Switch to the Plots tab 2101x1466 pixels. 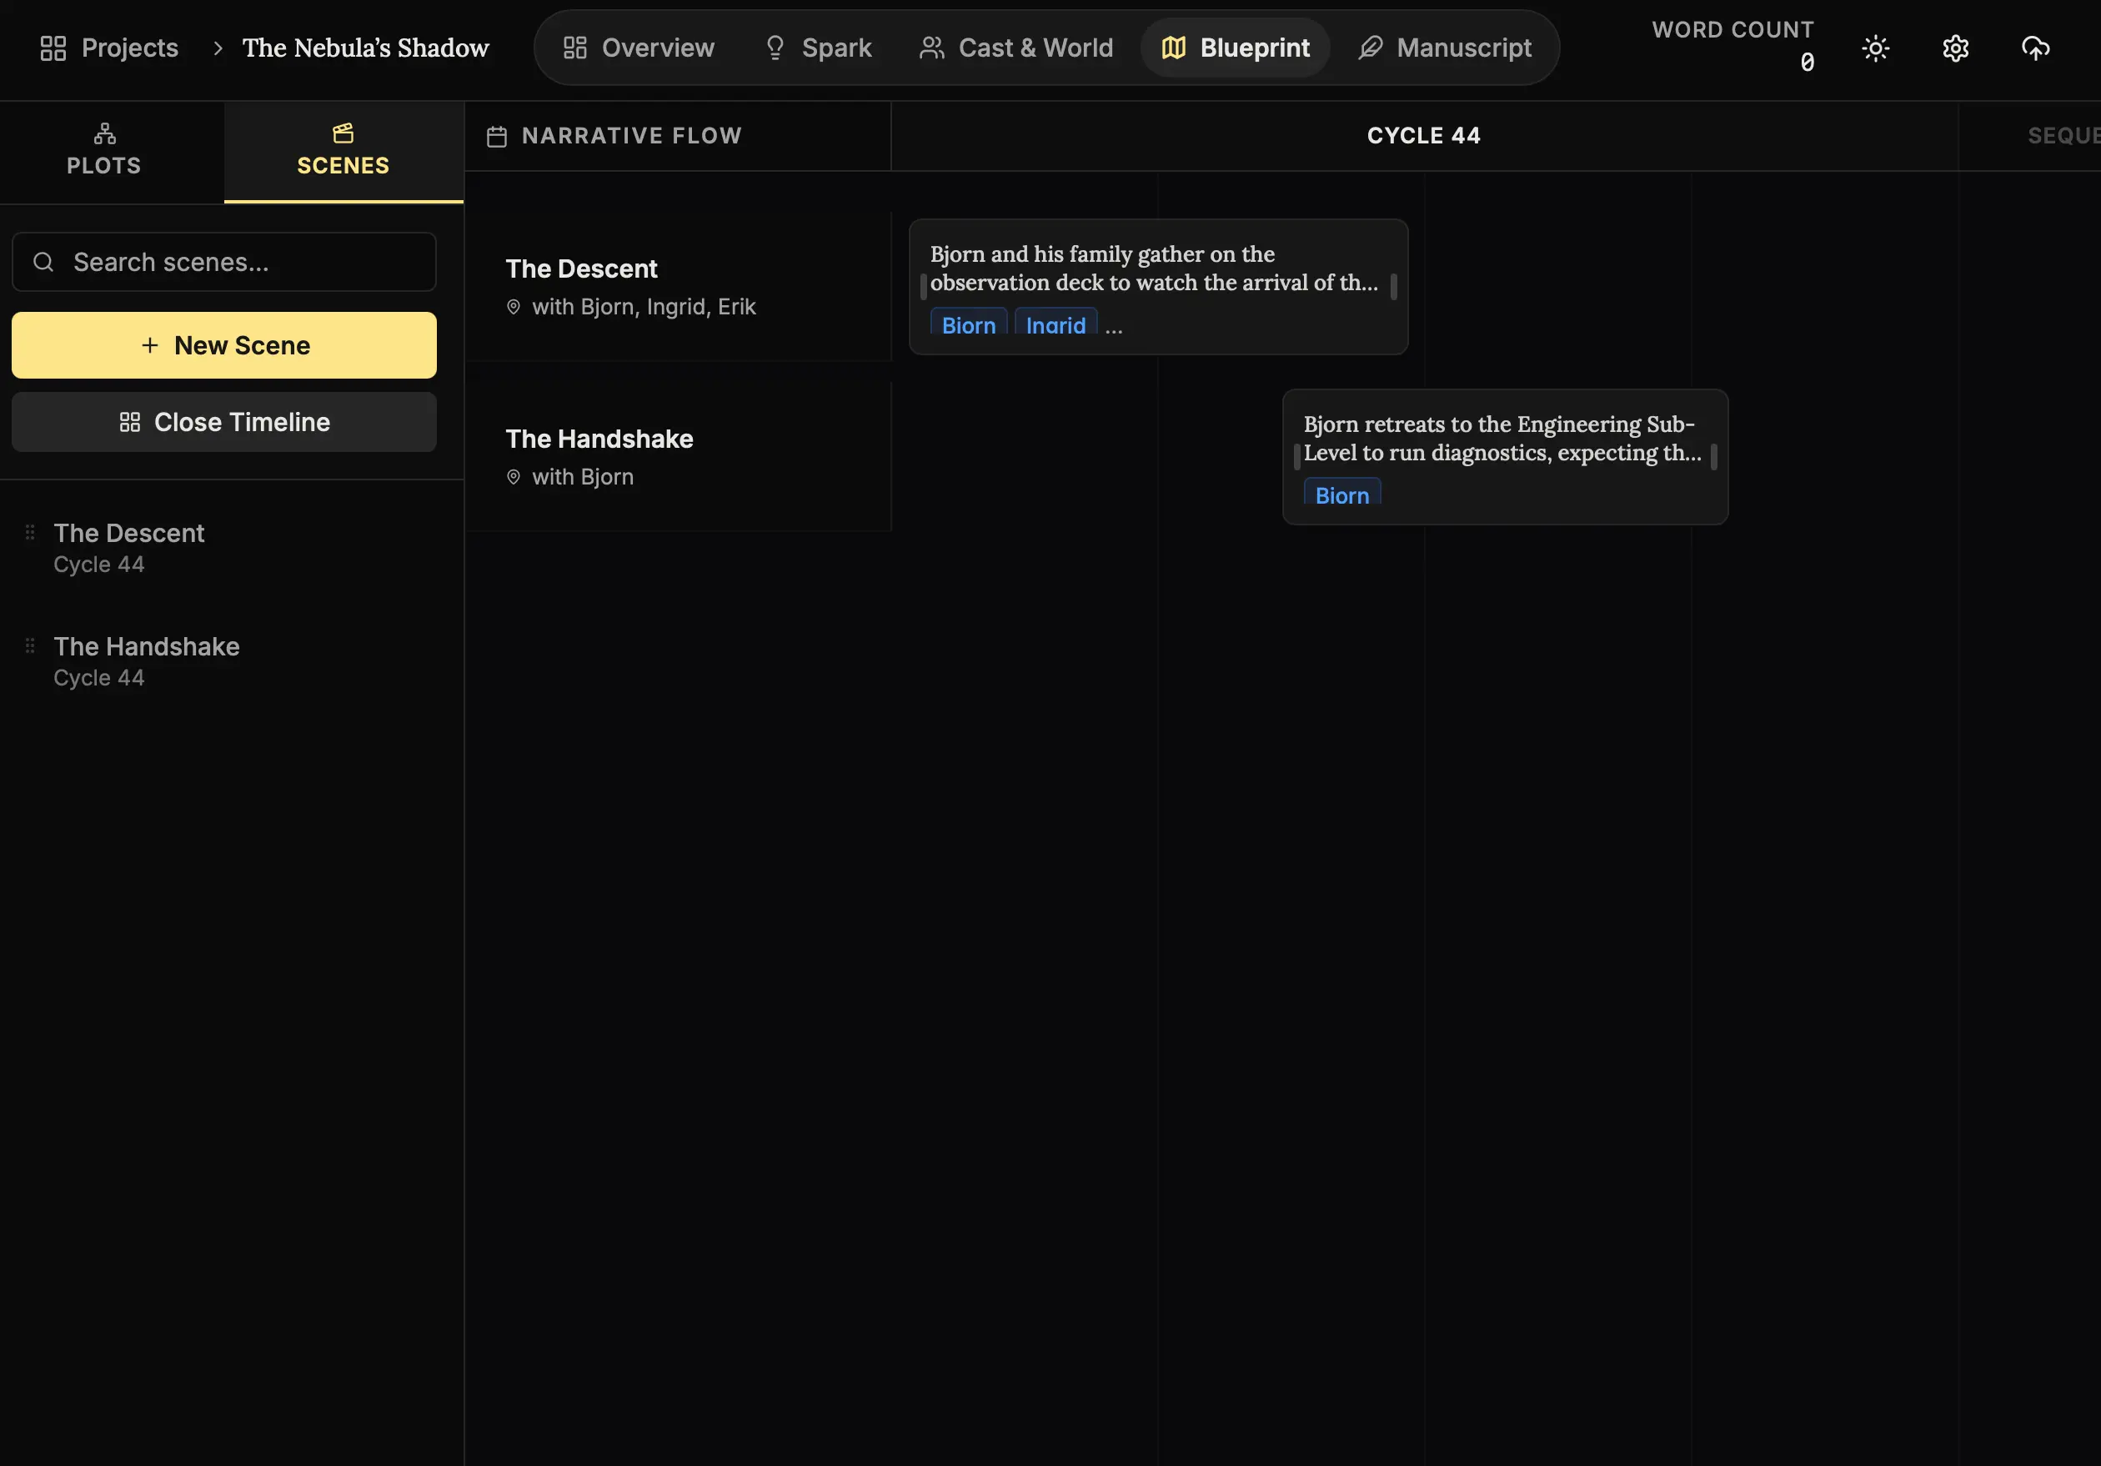tap(104, 151)
